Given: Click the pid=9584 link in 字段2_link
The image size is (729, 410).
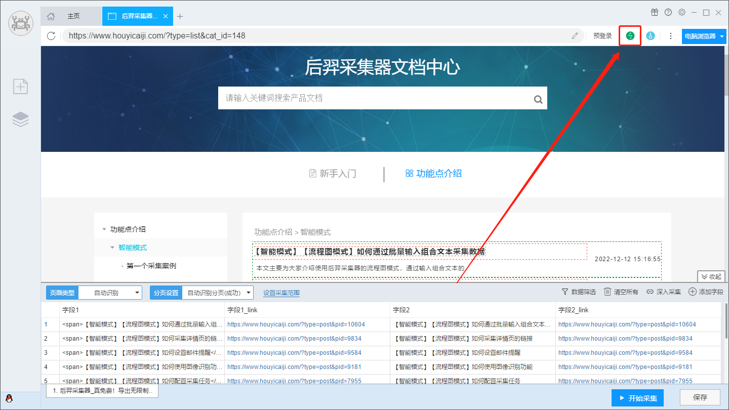Looking at the screenshot, I should [625, 353].
